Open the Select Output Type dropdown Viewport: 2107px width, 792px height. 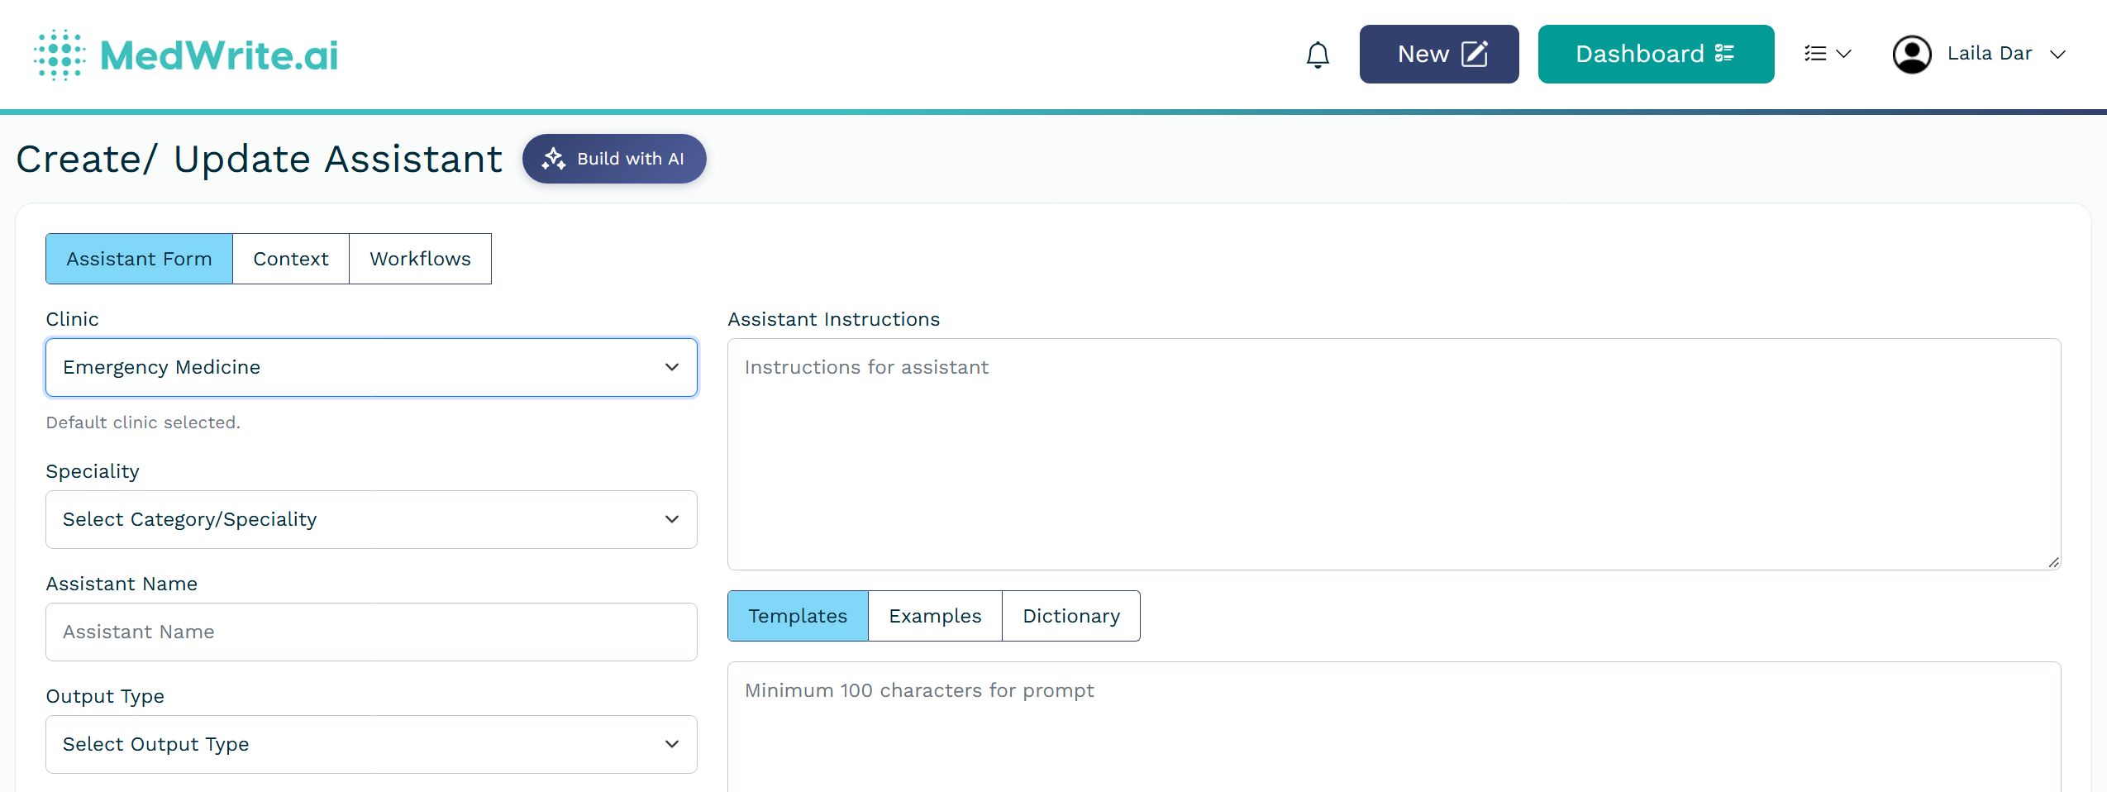(x=371, y=744)
